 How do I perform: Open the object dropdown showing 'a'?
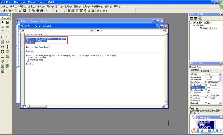tap(91, 31)
